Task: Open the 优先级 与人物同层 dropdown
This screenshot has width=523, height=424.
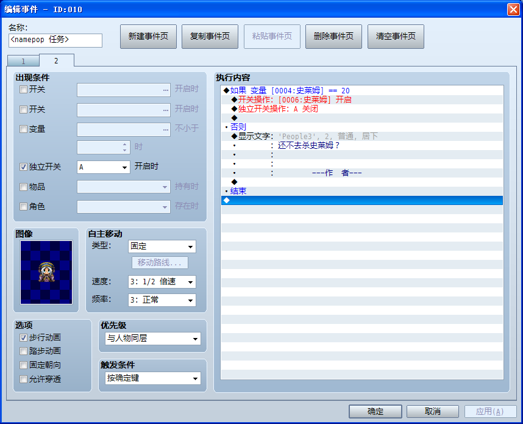Action: click(153, 339)
